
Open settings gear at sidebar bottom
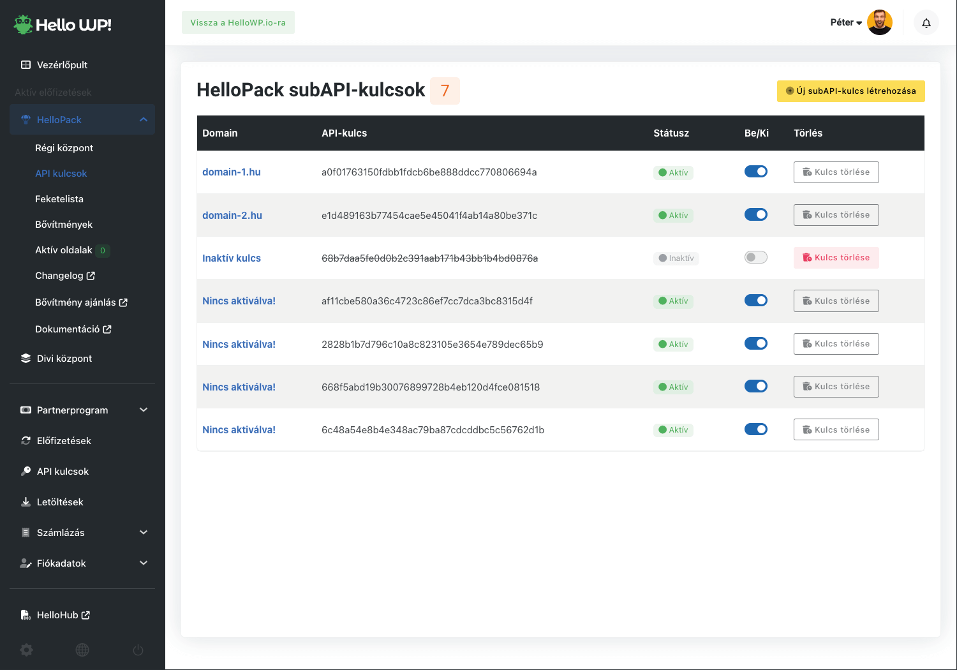coord(26,650)
